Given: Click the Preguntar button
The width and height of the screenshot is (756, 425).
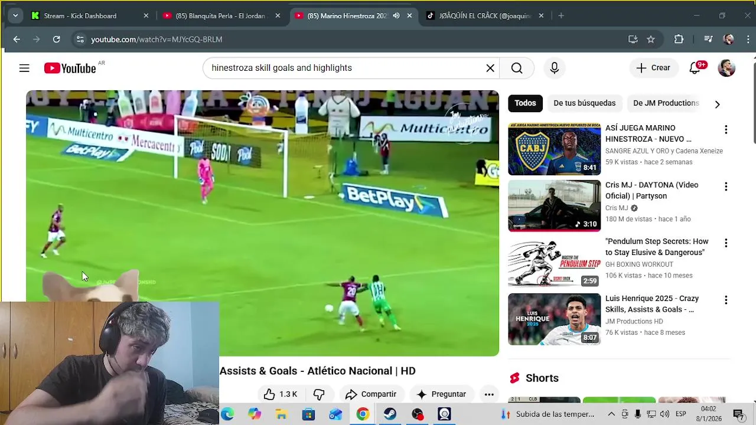Looking at the screenshot, I should [x=441, y=394].
